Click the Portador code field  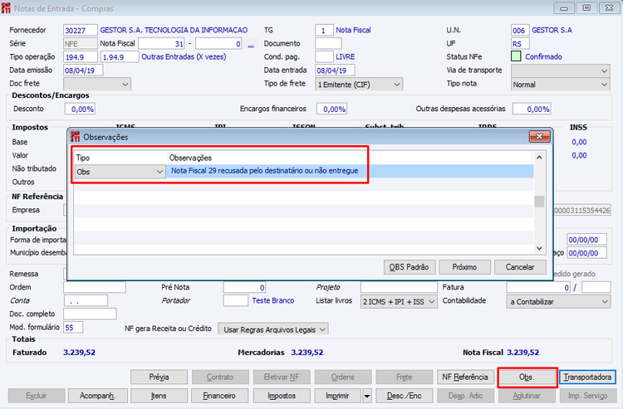coord(236,300)
